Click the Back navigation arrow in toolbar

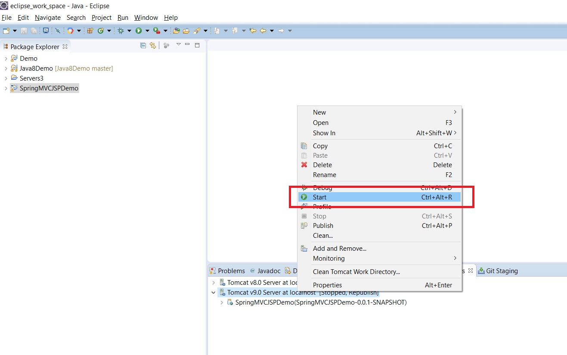coord(263,31)
